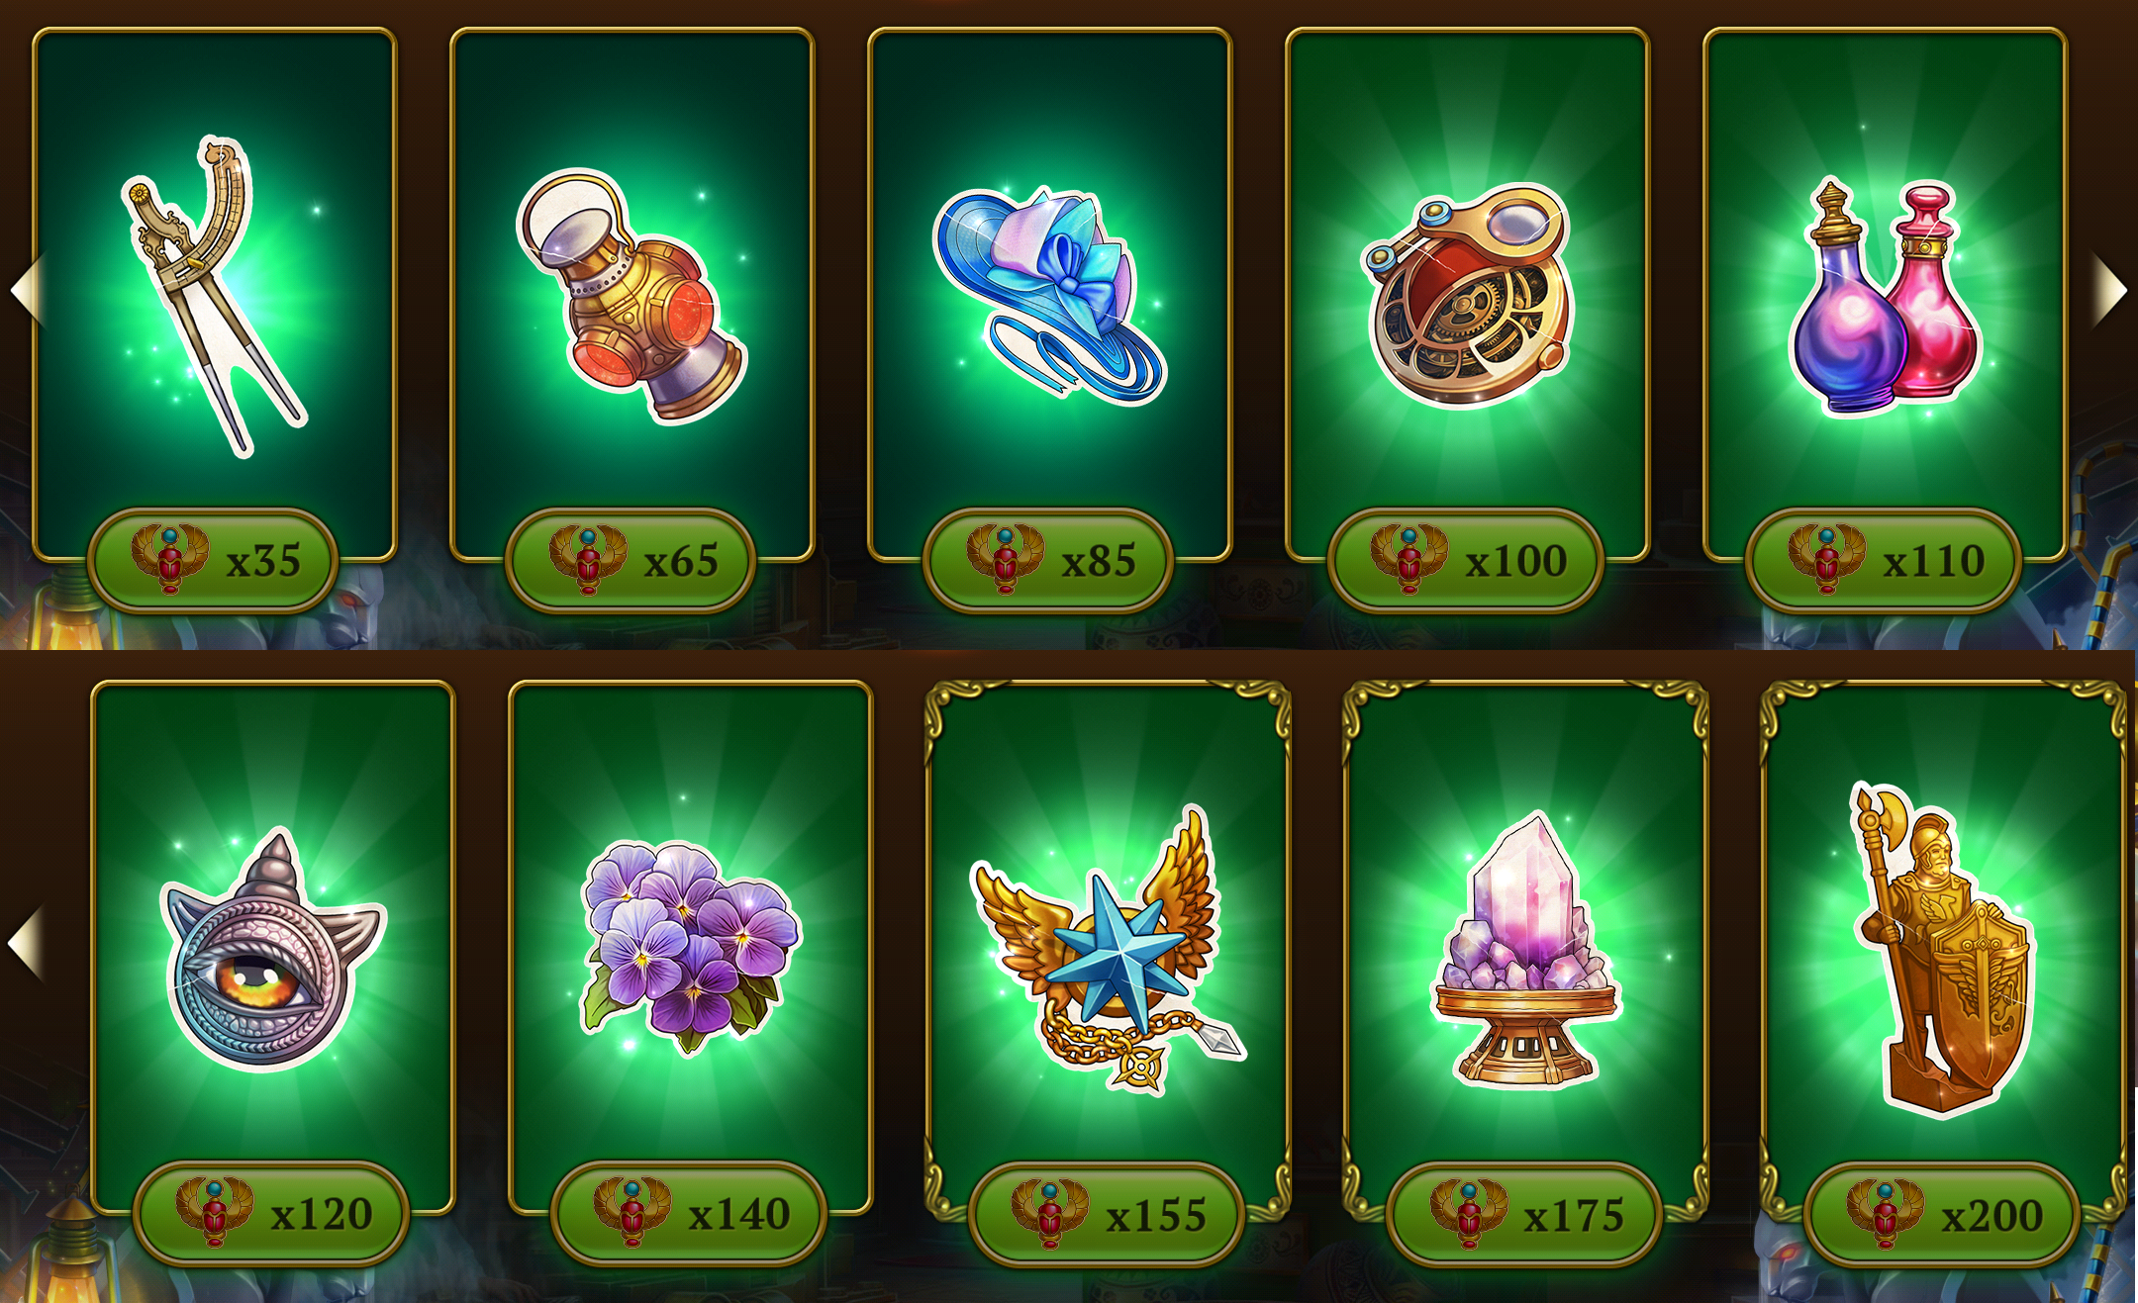This screenshot has height=1303, width=2138.
Task: Select the amethyst crystal on pedestal
Action: pyautogui.click(x=1525, y=950)
